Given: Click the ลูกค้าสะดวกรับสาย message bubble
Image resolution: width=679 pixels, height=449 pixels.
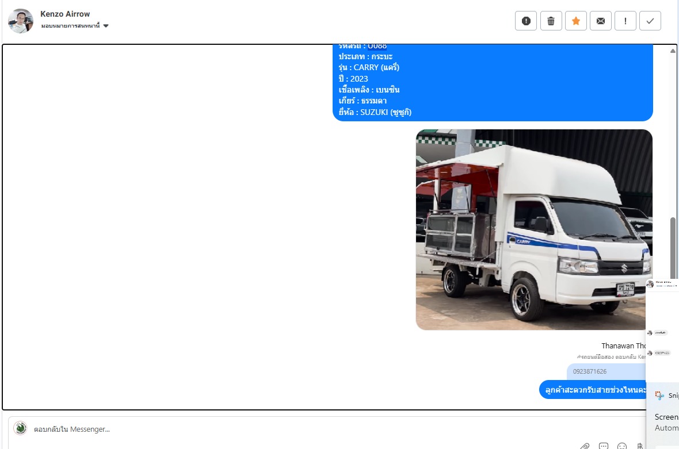Looking at the screenshot, I should click(592, 390).
